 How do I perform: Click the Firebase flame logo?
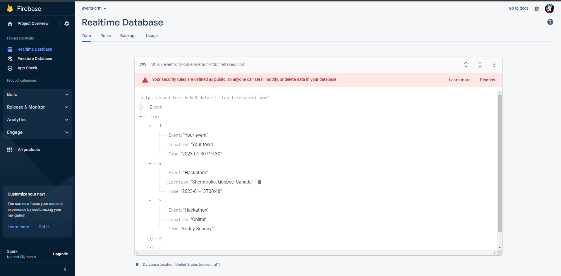click(x=10, y=8)
